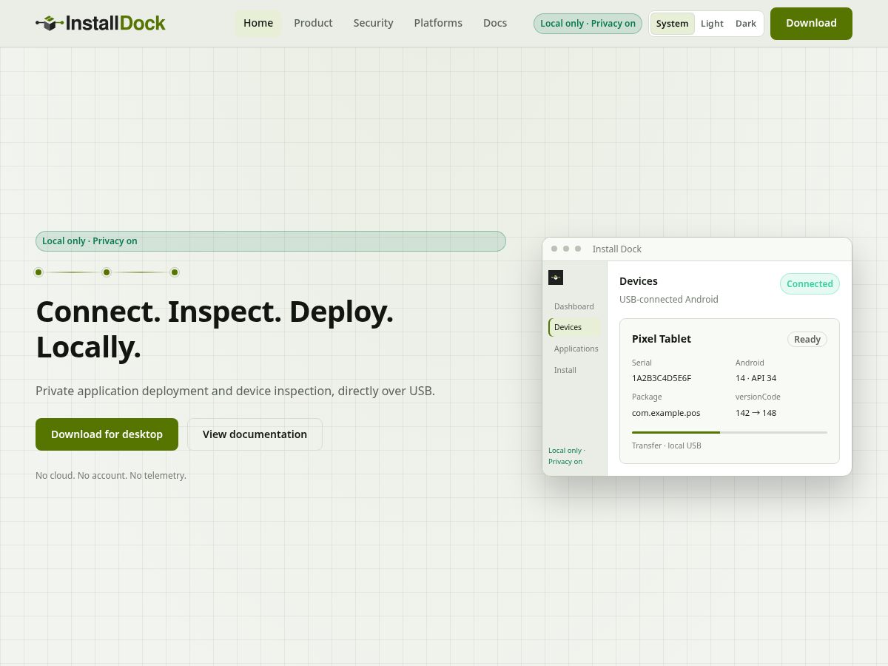
Task: Click the Download button in the header
Action: (811, 24)
